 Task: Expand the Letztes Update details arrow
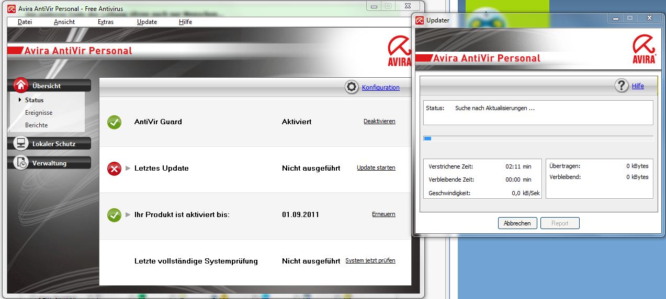pyautogui.click(x=128, y=168)
